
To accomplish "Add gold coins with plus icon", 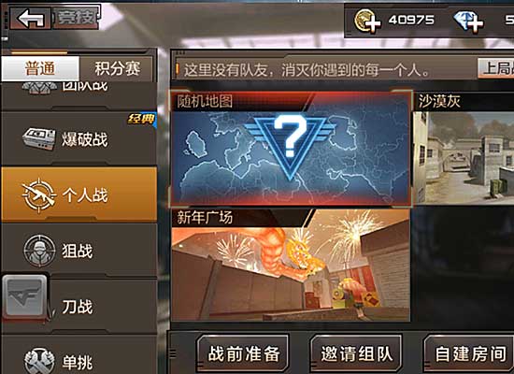I will click(367, 22).
